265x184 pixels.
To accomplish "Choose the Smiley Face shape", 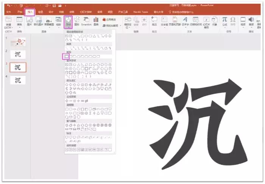I will (x=90, y=72).
